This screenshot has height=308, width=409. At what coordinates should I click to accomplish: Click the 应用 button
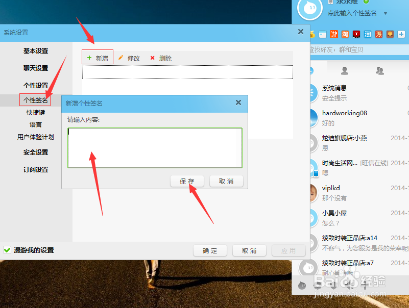288,250
